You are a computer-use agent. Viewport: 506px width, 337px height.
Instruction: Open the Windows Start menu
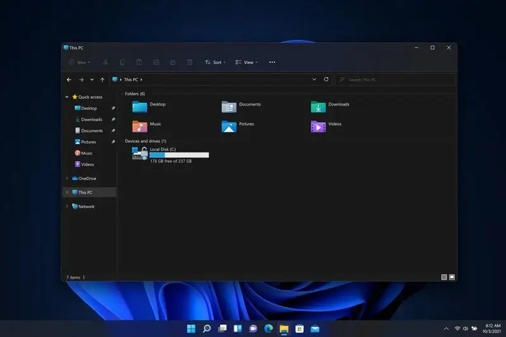[x=191, y=329]
